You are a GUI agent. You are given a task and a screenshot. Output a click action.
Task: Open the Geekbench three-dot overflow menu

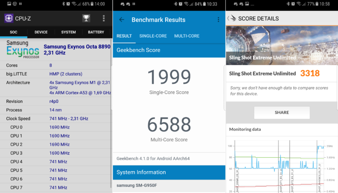pos(218,20)
